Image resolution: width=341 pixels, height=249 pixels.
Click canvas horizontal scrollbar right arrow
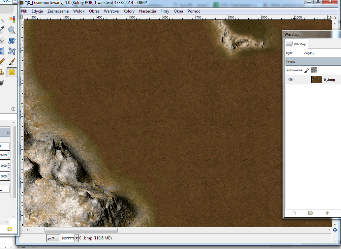(329, 230)
